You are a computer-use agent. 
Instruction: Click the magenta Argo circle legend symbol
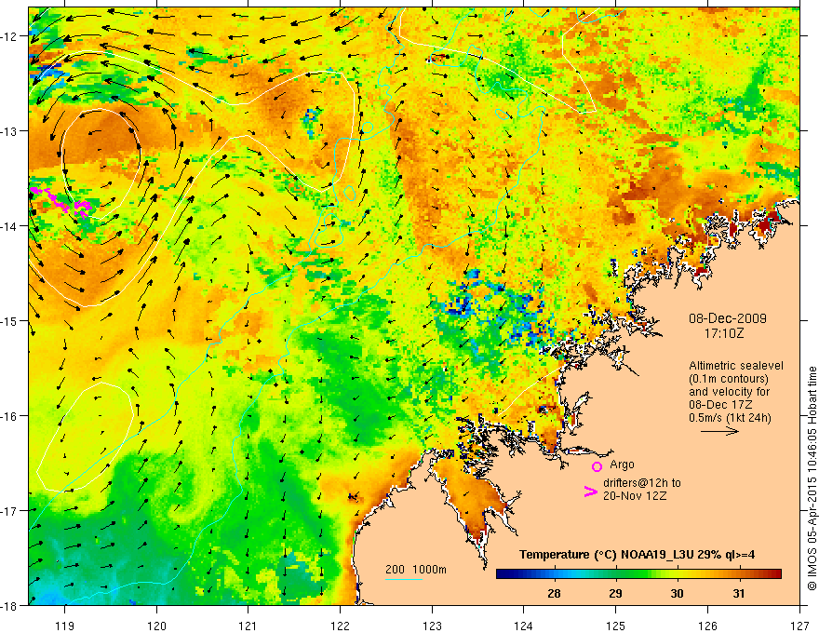[x=597, y=466]
